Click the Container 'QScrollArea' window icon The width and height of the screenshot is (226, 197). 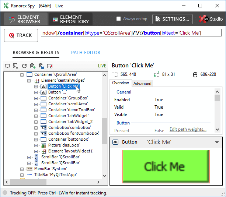29,75
